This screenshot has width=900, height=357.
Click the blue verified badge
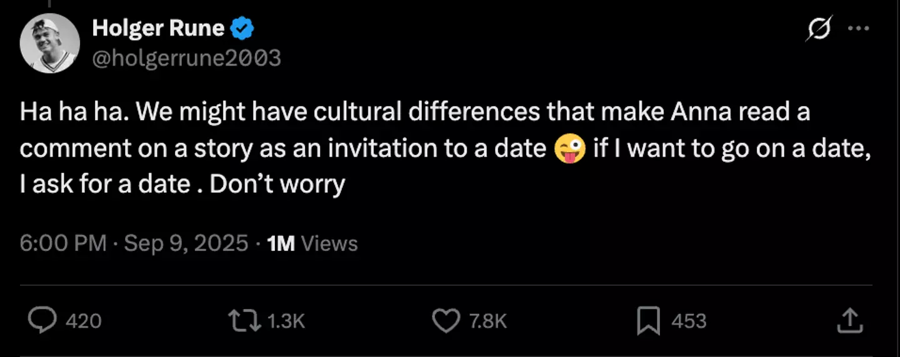pos(242,28)
